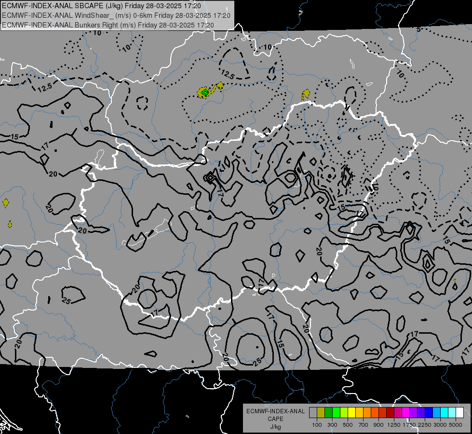Click the 3000 legend tick value

(x=440, y=425)
